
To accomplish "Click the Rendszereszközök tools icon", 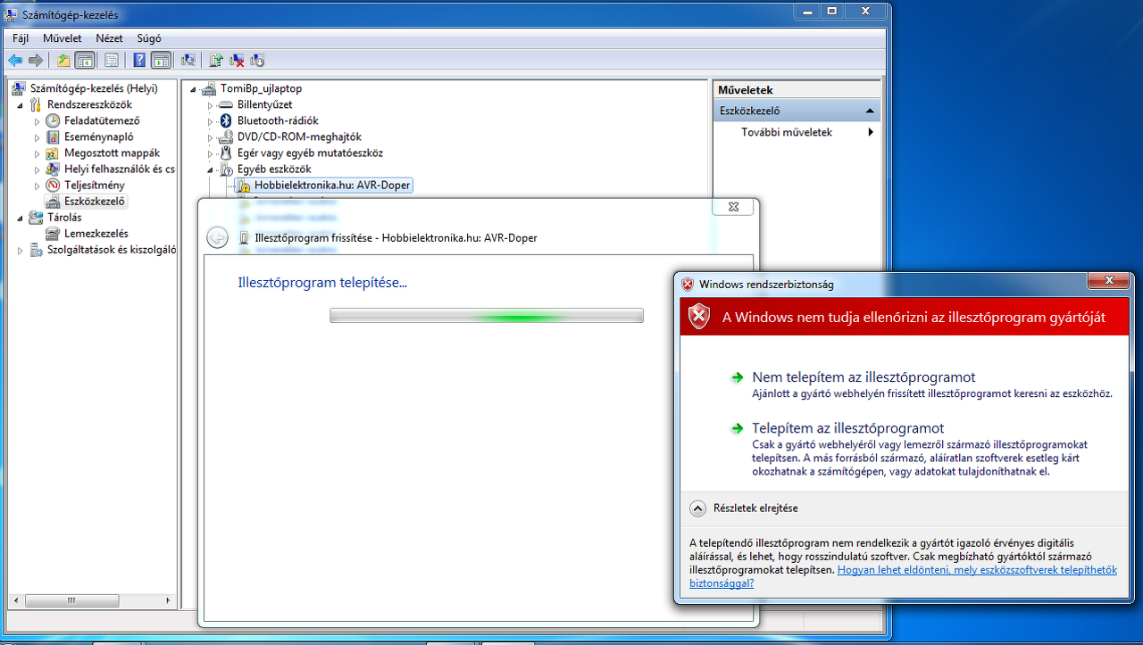I will (x=36, y=104).
